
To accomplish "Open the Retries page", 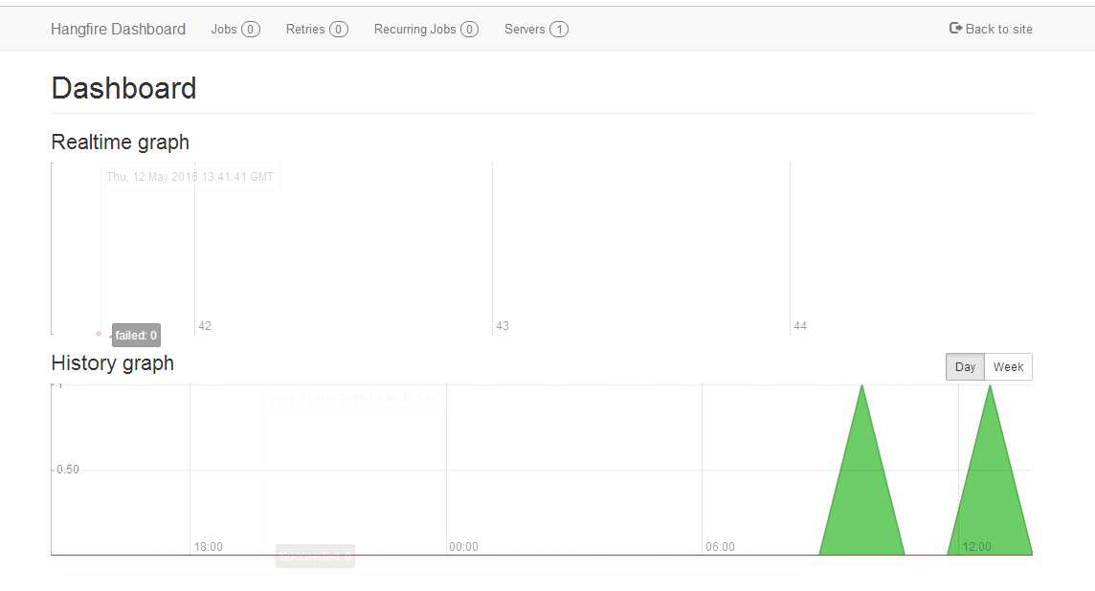I will click(x=317, y=30).
